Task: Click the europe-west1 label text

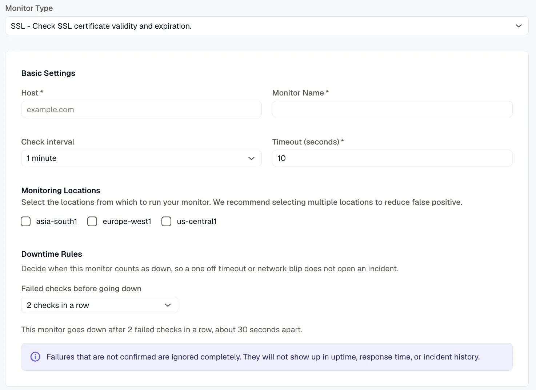Action: click(127, 222)
